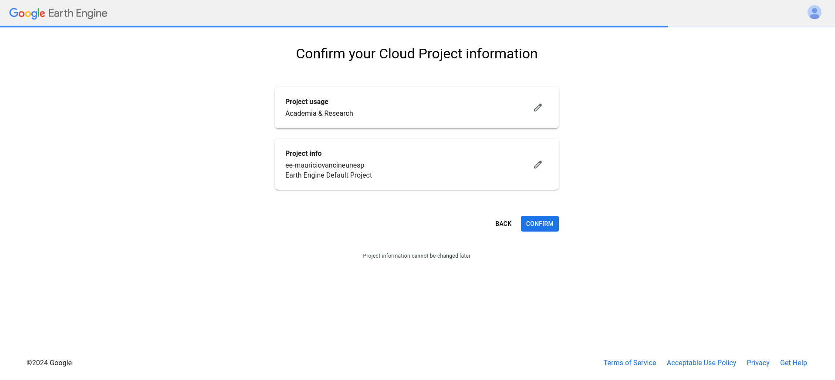Click the Google Earth Engine logo
The width and height of the screenshot is (835, 380).
point(58,13)
